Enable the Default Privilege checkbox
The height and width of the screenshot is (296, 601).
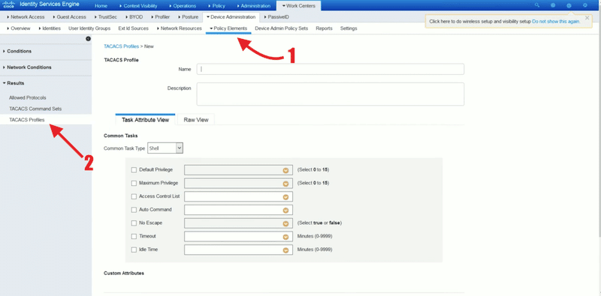coord(134,170)
